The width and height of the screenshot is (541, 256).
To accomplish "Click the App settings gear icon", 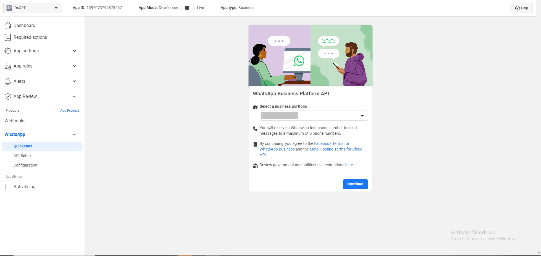I will tap(8, 51).
